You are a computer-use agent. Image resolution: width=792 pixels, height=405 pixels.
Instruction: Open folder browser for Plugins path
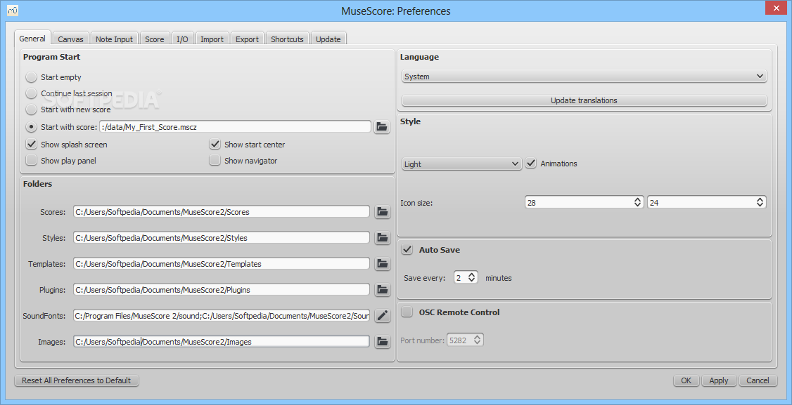point(383,289)
